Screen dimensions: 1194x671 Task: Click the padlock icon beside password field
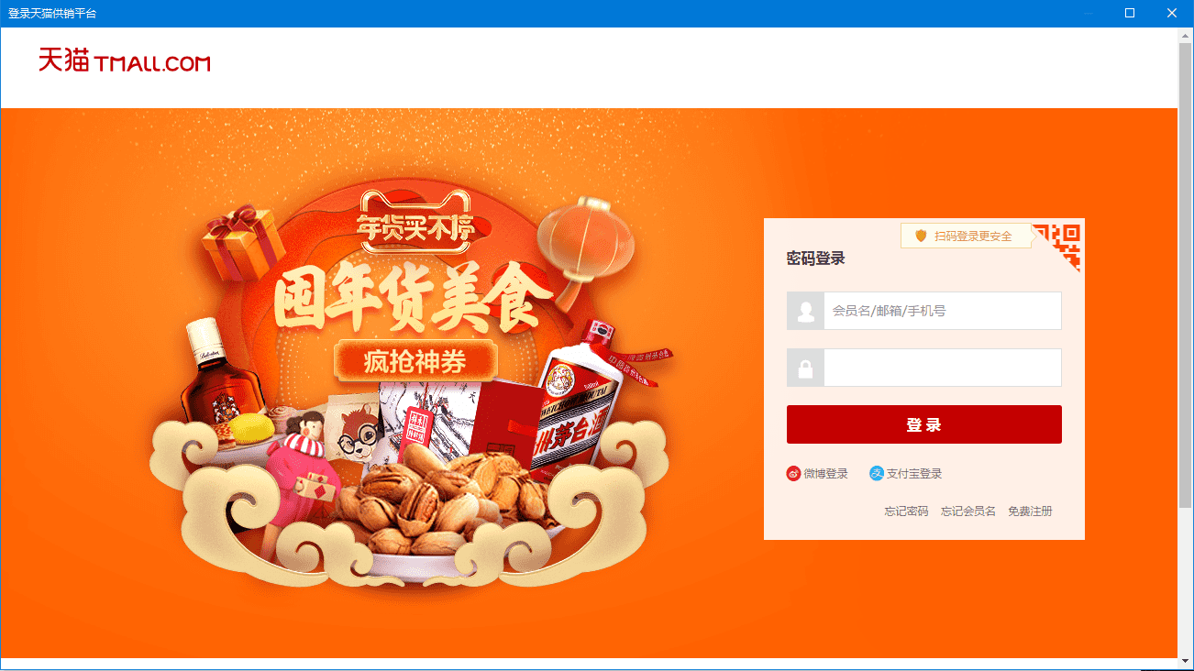click(805, 368)
